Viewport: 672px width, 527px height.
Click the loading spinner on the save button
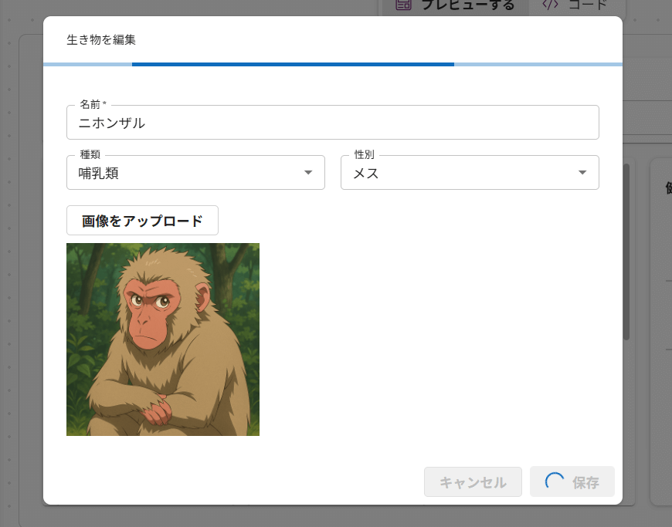coord(555,482)
